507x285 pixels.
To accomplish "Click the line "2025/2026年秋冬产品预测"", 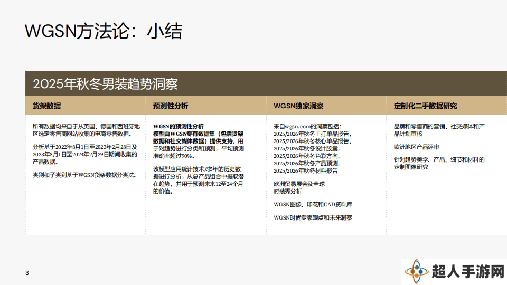I will (306, 164).
